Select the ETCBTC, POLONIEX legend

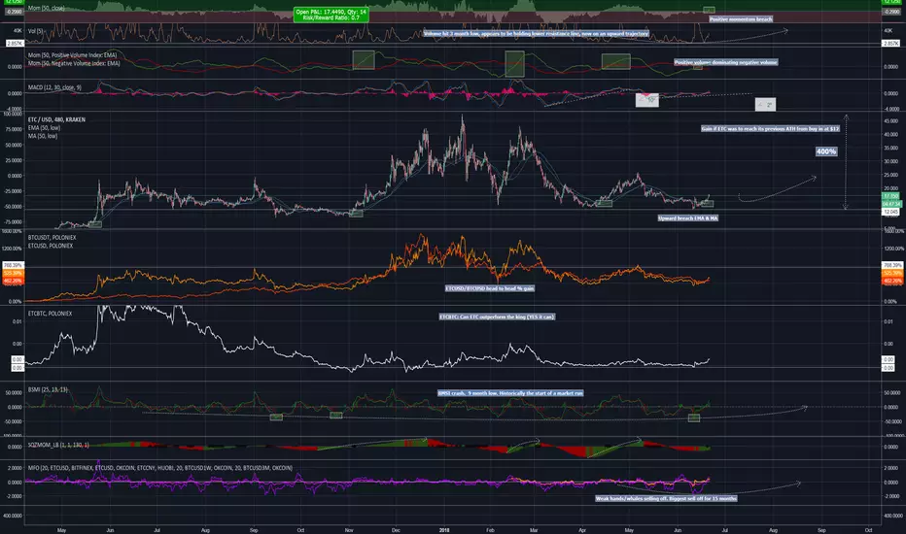tap(50, 314)
